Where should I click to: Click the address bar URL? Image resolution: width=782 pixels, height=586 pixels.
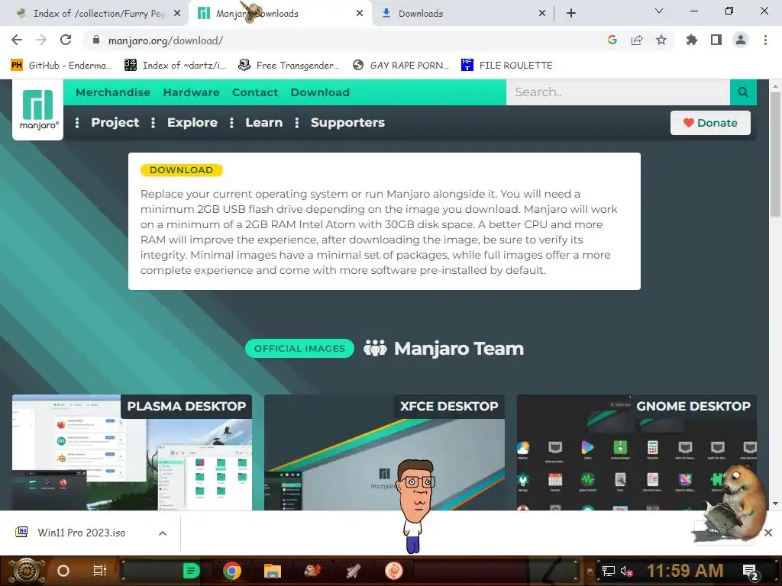[x=166, y=40]
